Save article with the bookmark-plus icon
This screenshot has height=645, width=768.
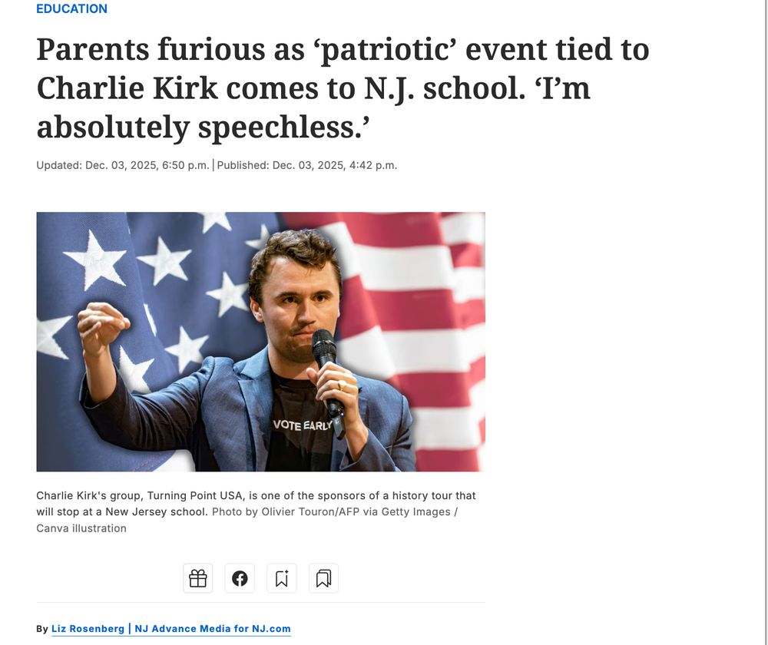coord(281,578)
